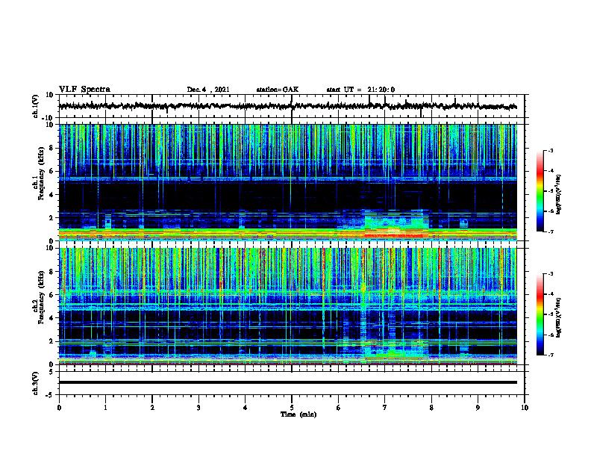
Task: Click time axis tick label "5"
Action: pyautogui.click(x=292, y=408)
